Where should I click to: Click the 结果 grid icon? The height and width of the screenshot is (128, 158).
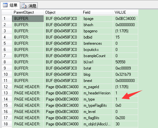(x=5, y=5)
